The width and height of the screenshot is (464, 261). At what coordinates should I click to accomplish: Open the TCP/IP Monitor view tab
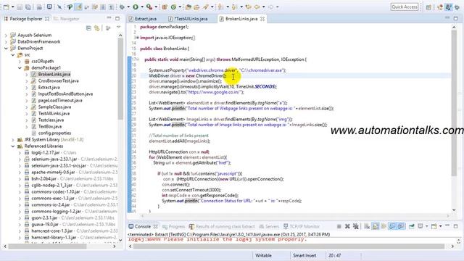click(x=302, y=227)
